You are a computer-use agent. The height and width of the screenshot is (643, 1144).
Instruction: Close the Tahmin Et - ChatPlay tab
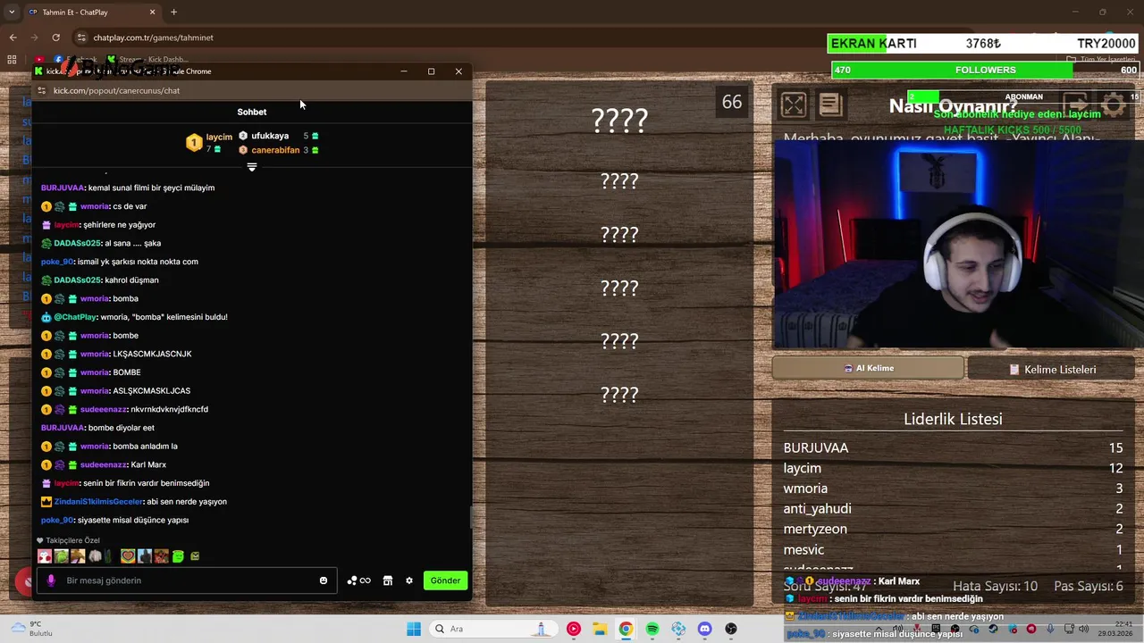pyautogui.click(x=152, y=12)
